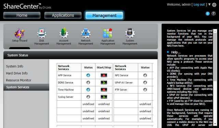Expand the user dropdown arrow by Log out
This screenshot has width=219, height=128.
(209, 4)
